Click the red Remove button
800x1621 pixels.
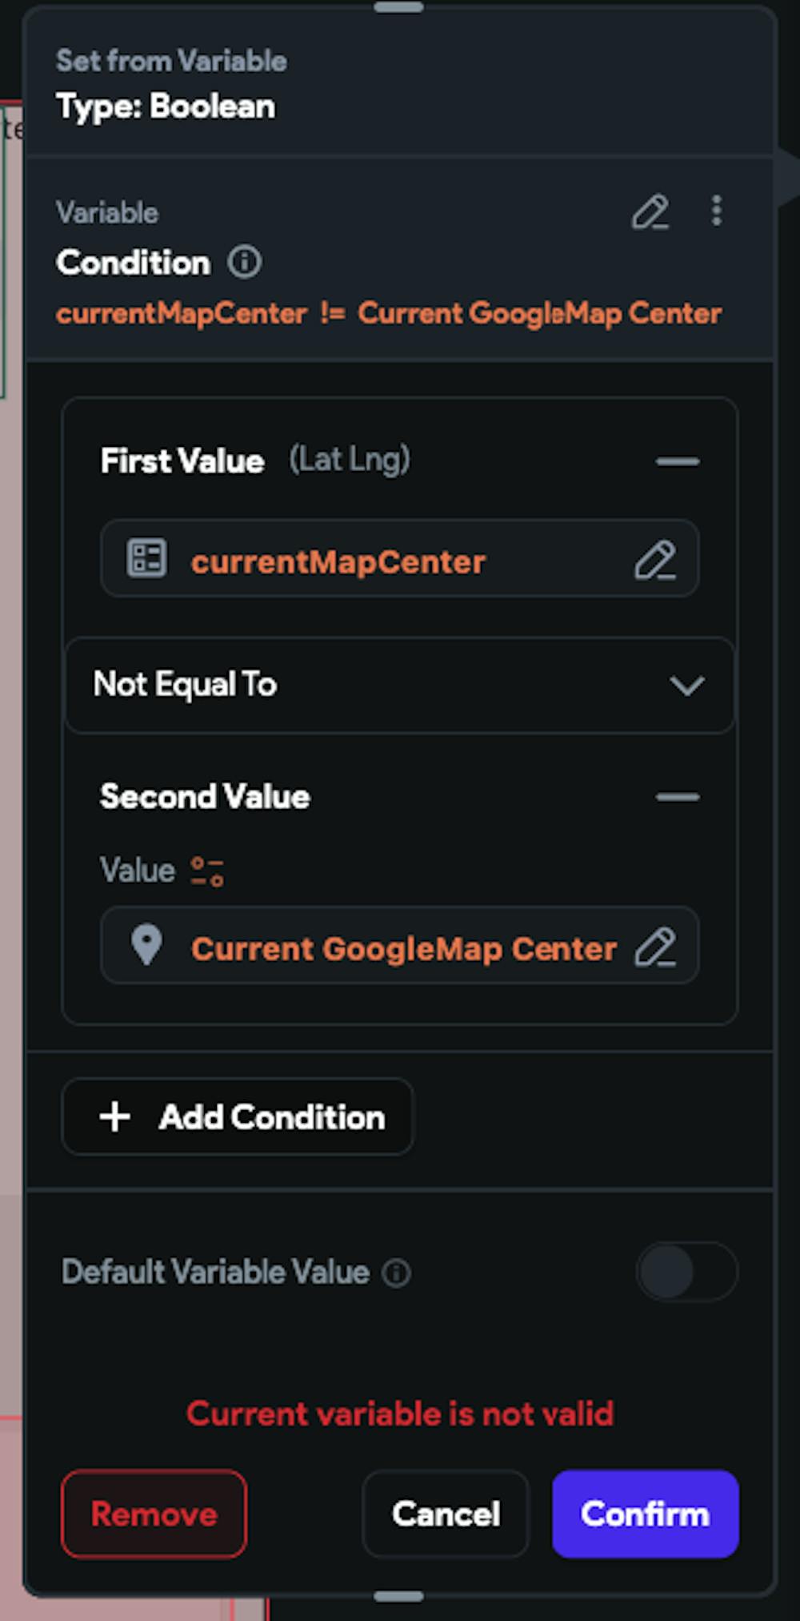pos(154,1514)
